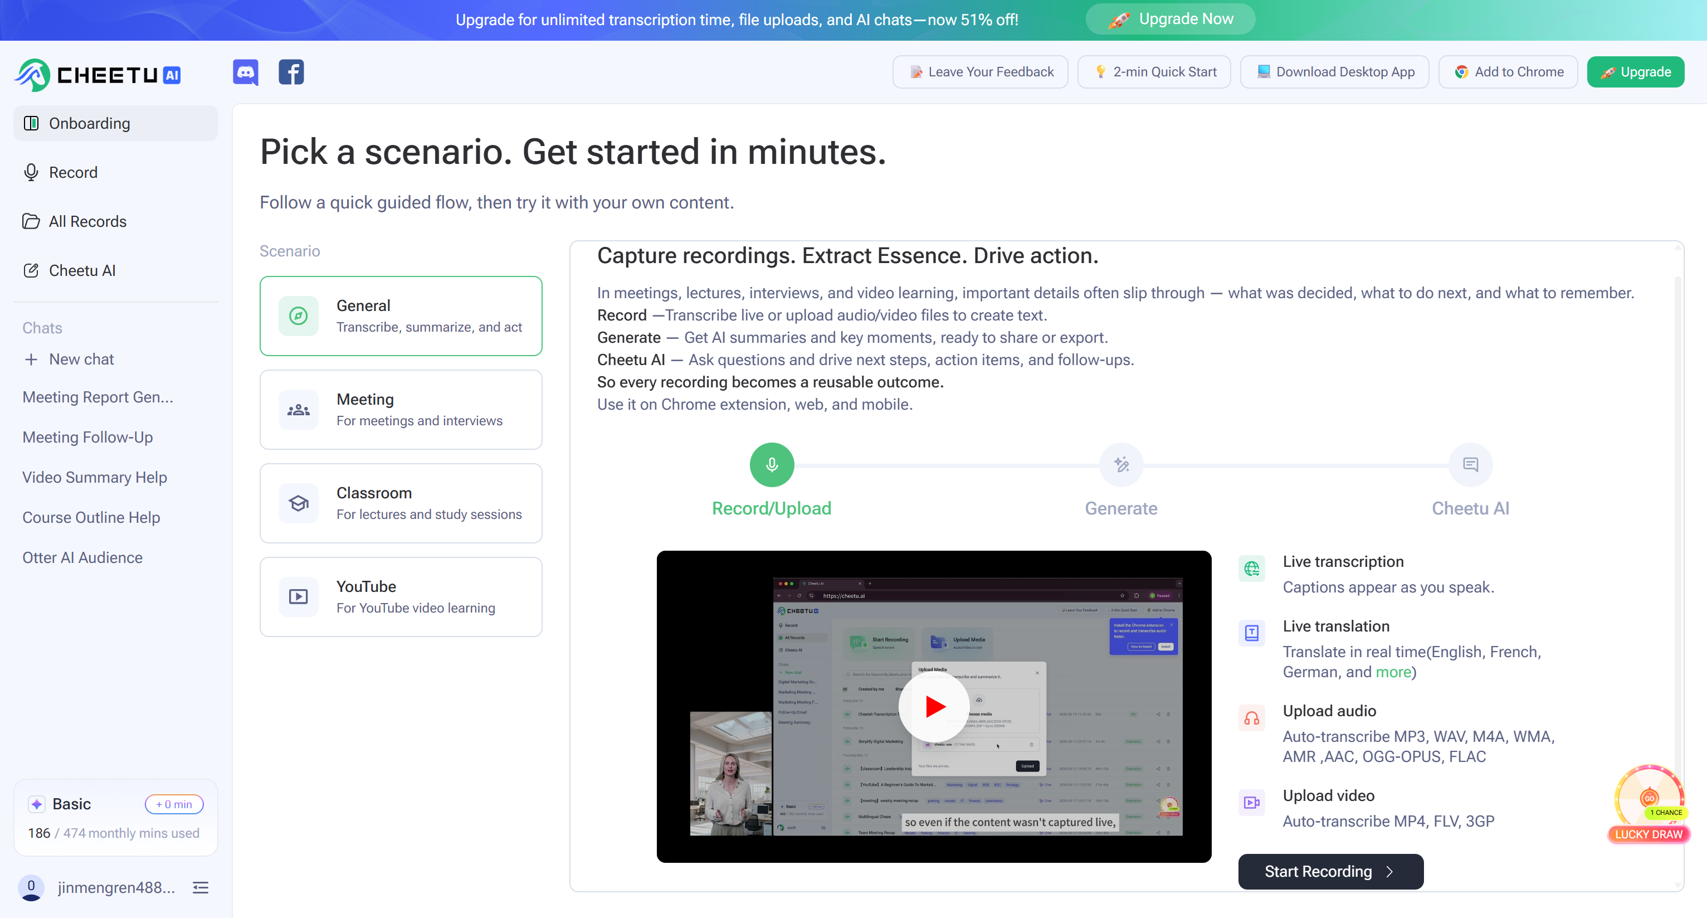Screen dimensions: 1707x918
Task: Open the Discord community icon
Action: [245, 72]
